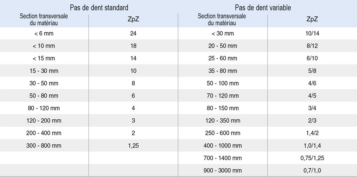Click the '250 - 600 mm' cell

(x=223, y=133)
